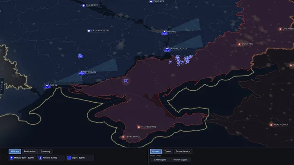Click the CHERKASY city label

92,5
